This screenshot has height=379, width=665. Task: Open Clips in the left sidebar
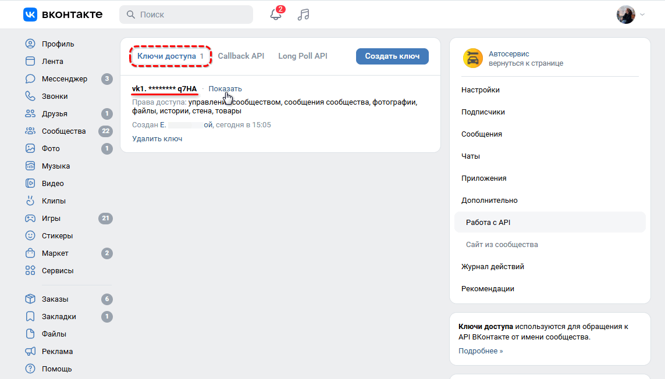(x=54, y=201)
